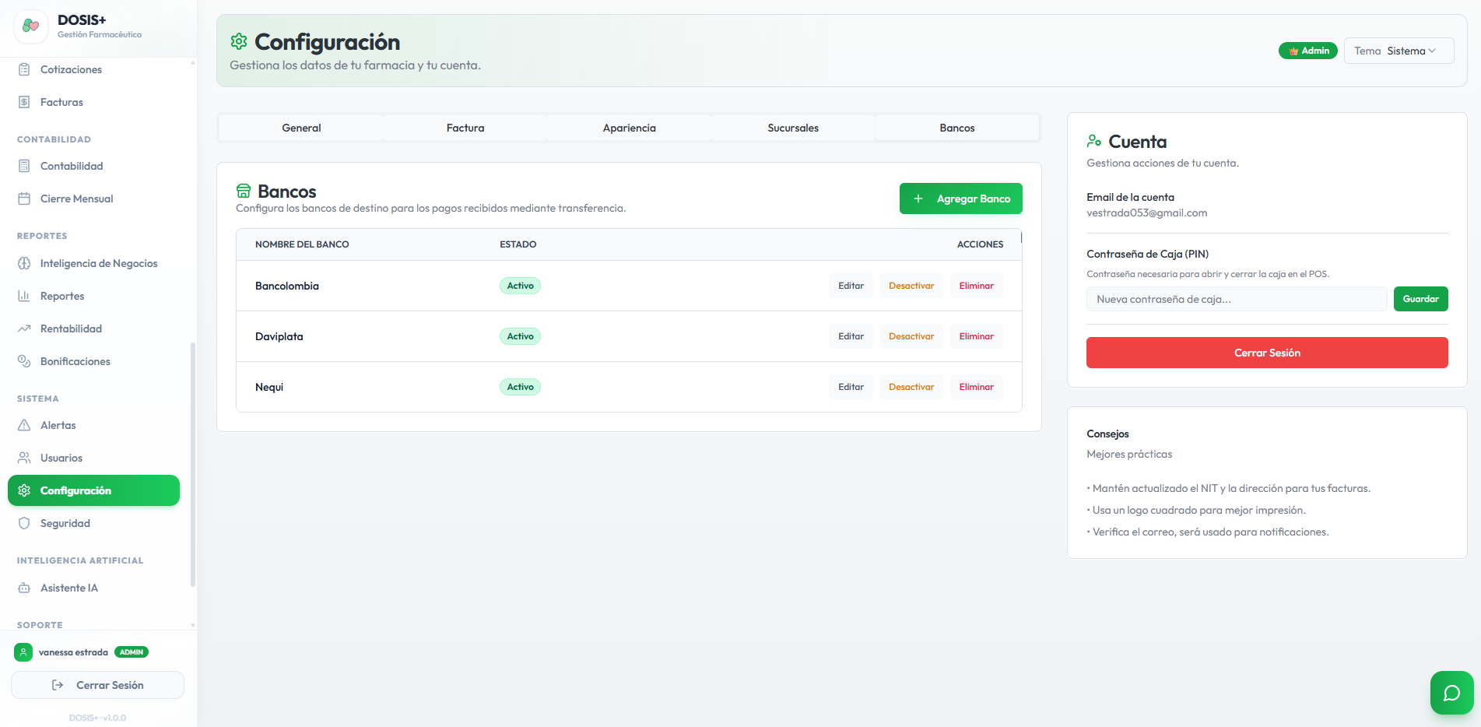Focus the Nueva contraseña de caja field
The height and width of the screenshot is (727, 1481).
1237,299
